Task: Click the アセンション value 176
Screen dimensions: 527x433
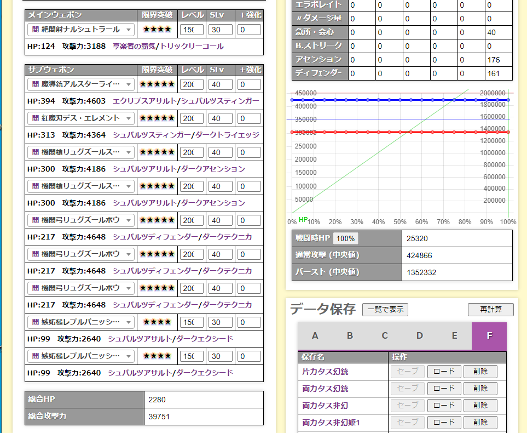Action: pyautogui.click(x=494, y=60)
